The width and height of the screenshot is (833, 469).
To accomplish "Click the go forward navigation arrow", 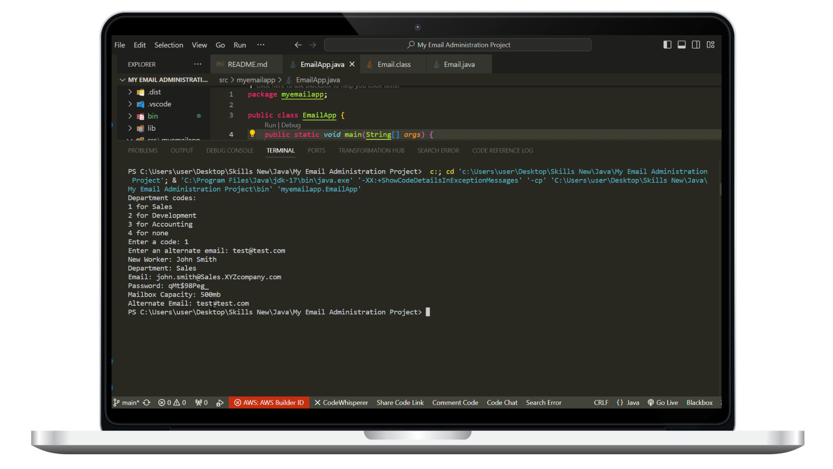I will 312,45.
